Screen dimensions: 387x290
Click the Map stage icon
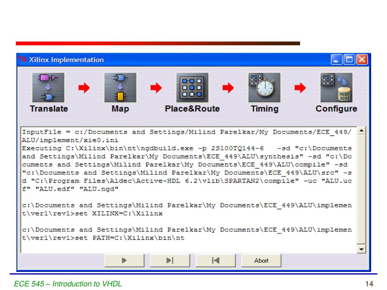120,88
